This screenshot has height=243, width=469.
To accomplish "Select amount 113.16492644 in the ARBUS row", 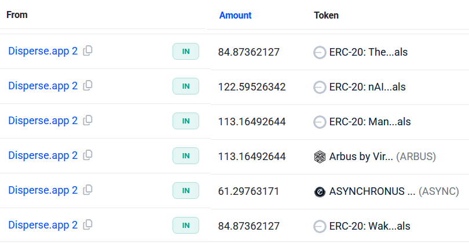I will coord(252,157).
